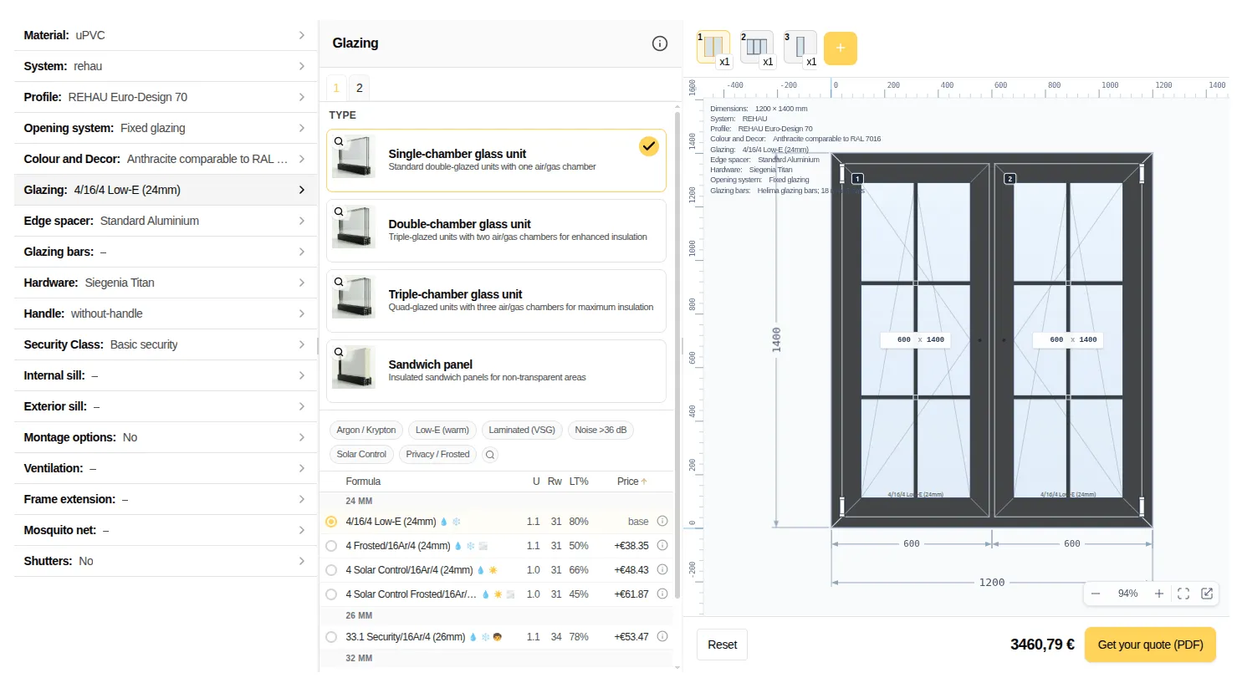
Task: Magnify Double-chamber glass unit image
Action: coord(339,212)
